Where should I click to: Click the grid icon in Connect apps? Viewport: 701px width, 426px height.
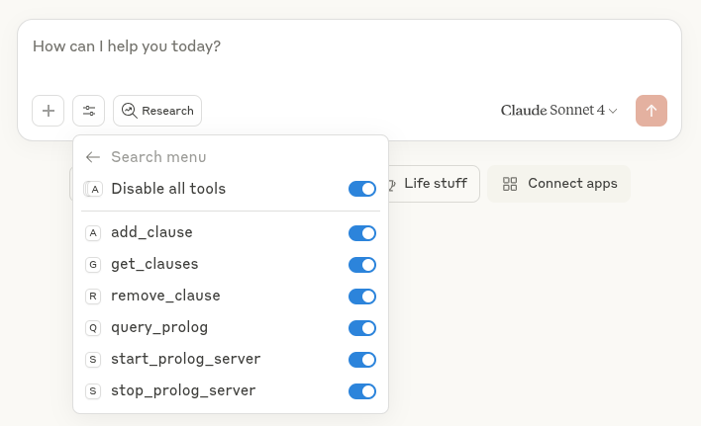point(510,184)
